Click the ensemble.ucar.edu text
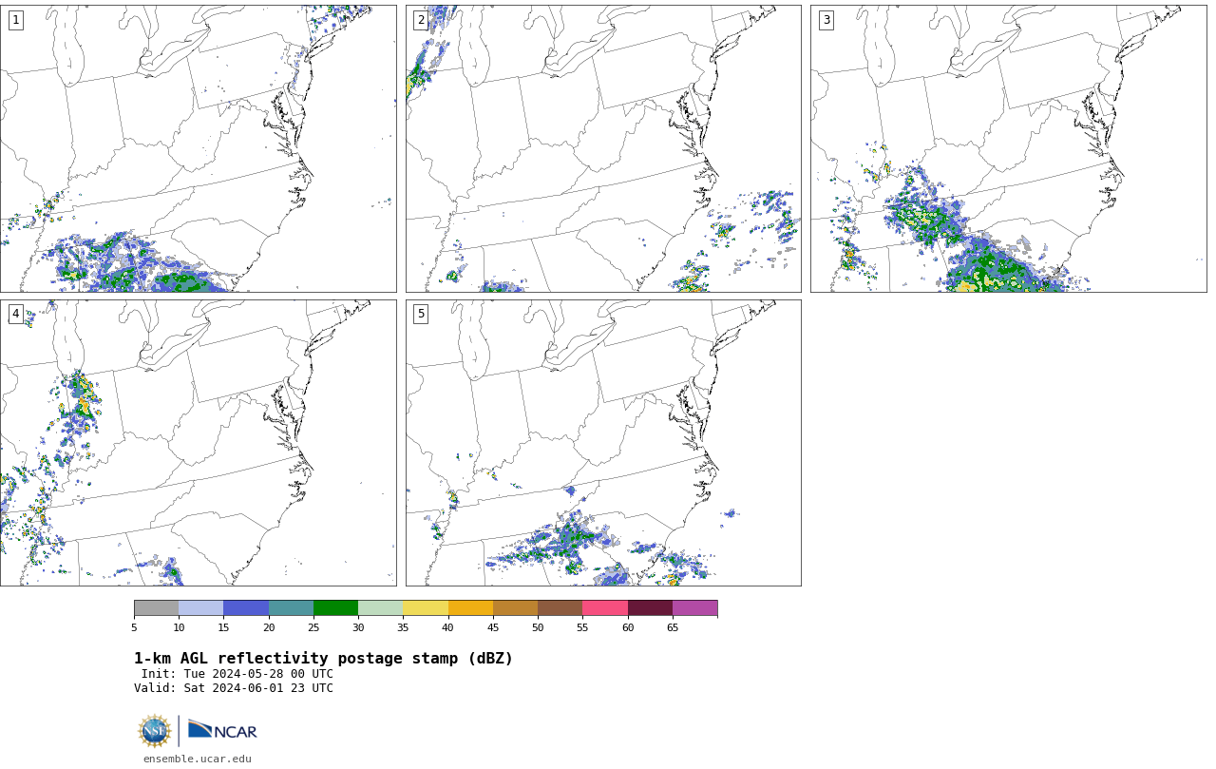The height and width of the screenshot is (769, 1216). [198, 759]
